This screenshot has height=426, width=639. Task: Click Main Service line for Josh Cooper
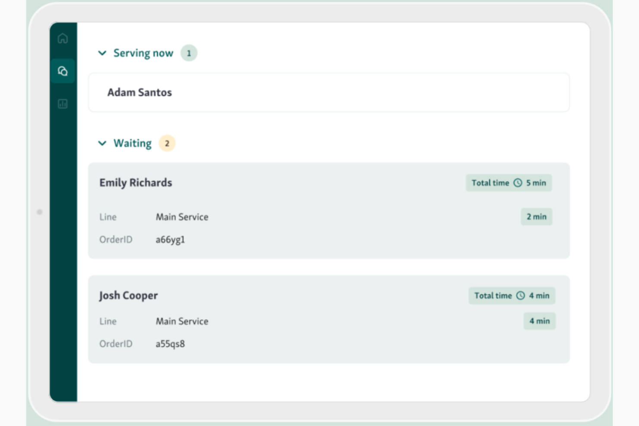pyautogui.click(x=182, y=322)
